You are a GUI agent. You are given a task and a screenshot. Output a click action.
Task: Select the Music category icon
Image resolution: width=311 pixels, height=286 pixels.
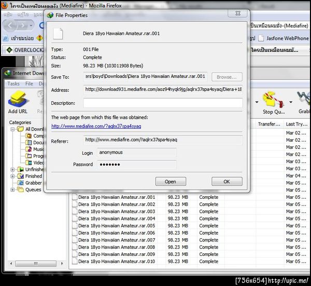[x=29, y=149]
